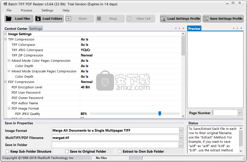Open the File menu

[9, 10]
